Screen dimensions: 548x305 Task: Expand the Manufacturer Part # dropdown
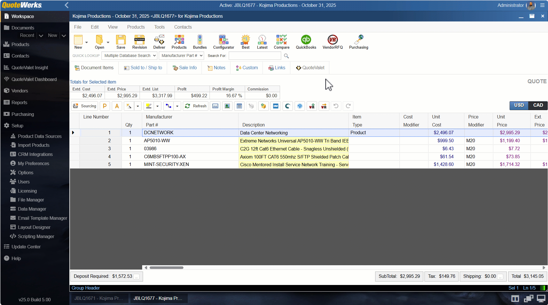tap(181, 56)
